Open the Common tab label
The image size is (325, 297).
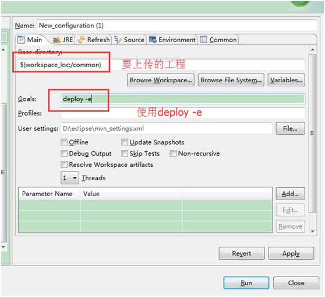(223, 40)
